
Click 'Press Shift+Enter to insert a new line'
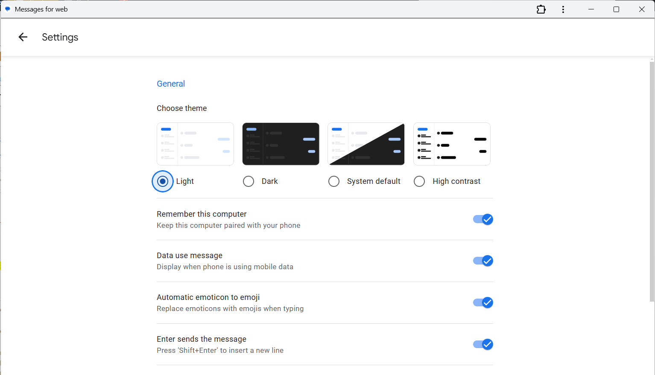pos(220,350)
